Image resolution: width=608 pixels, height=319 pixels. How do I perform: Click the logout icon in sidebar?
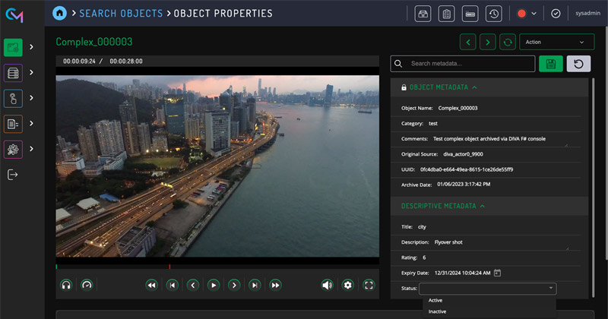coord(12,175)
